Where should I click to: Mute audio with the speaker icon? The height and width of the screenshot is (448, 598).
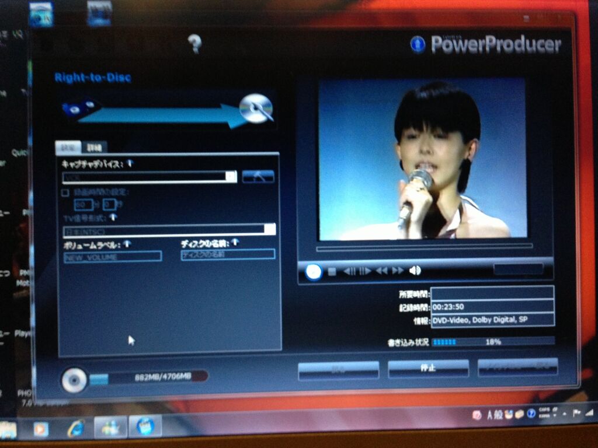415,270
